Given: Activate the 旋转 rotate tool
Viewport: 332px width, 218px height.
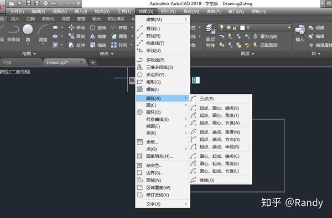Looking at the screenshot, I should click(x=98, y=28).
